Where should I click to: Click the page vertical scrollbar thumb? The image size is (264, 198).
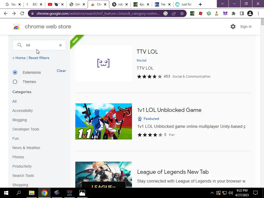click(262, 22)
